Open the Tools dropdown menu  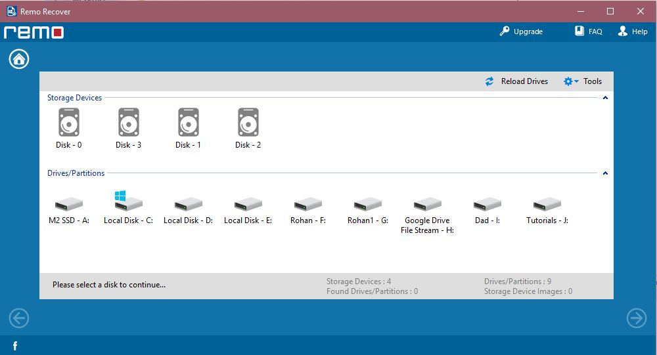(582, 81)
